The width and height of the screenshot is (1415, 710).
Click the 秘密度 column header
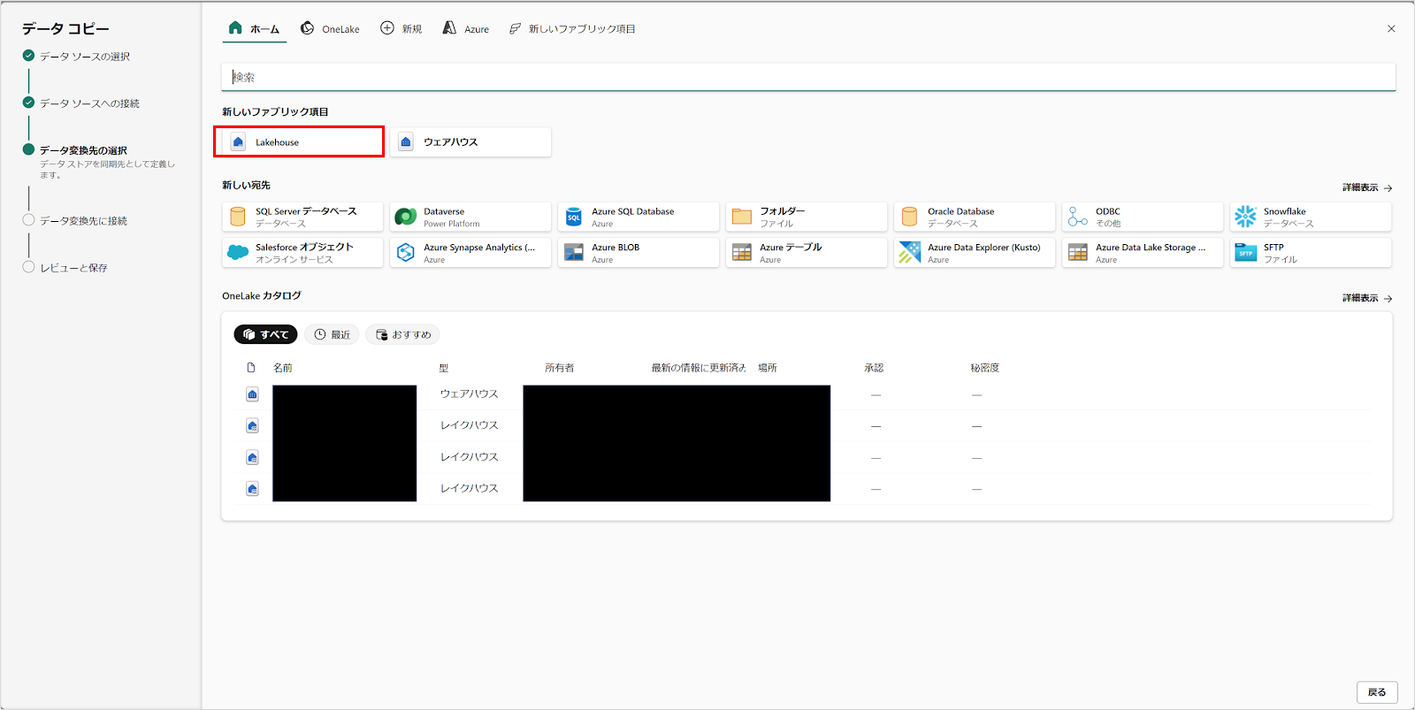coord(984,368)
